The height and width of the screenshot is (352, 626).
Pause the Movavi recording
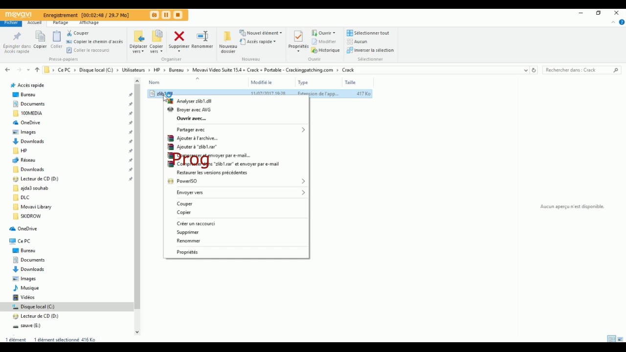[166, 15]
